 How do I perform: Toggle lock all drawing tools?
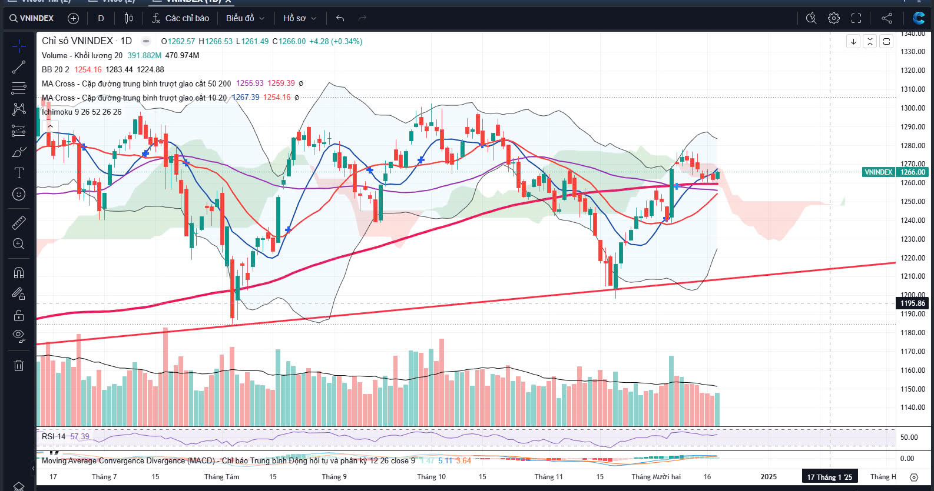coord(19,315)
